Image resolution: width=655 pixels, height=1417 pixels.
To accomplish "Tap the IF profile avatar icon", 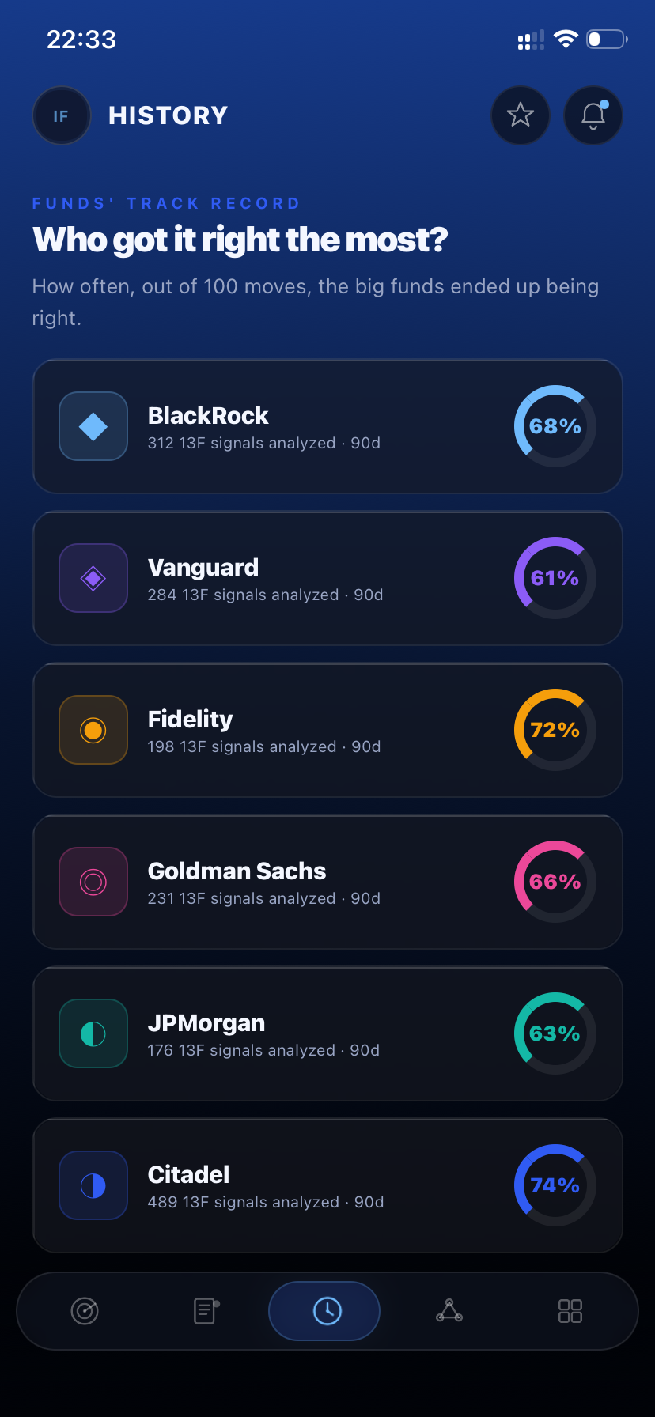I will pos(61,115).
